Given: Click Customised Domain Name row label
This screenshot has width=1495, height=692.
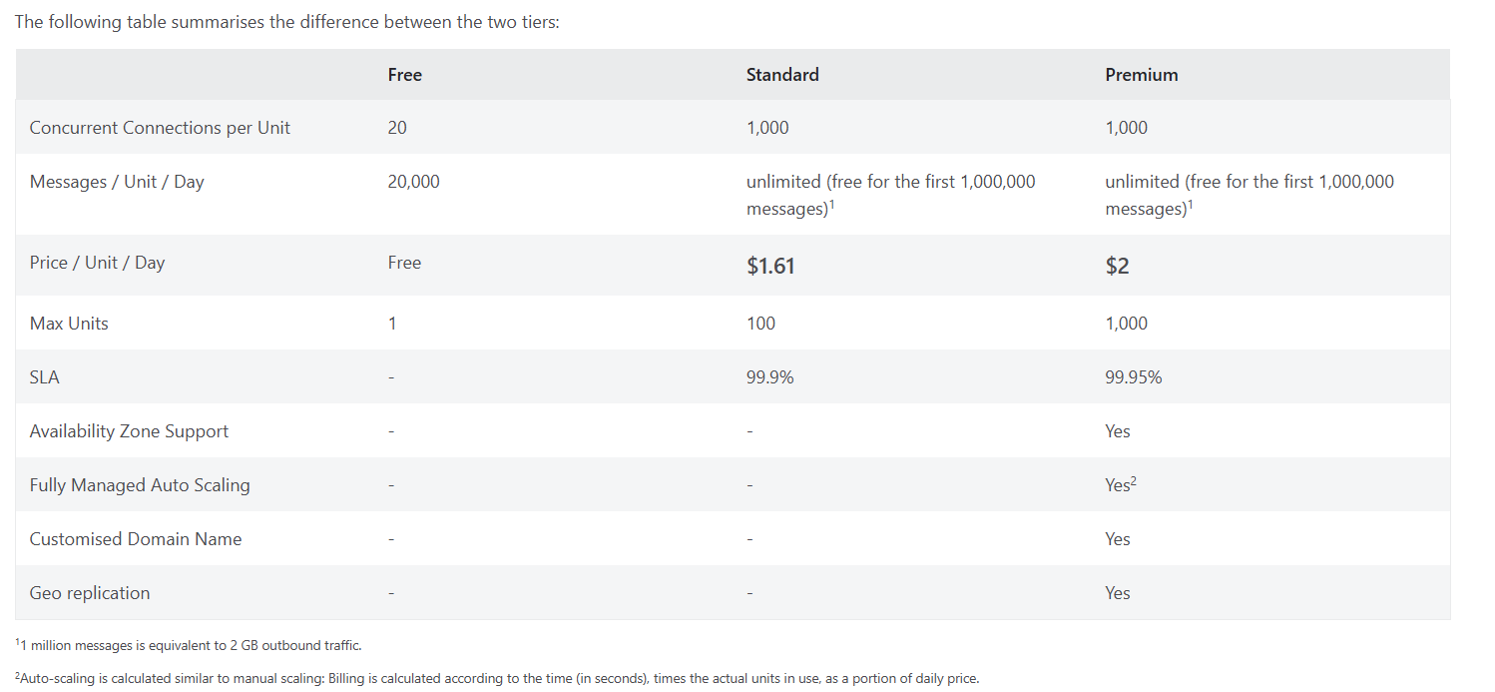Looking at the screenshot, I should click(136, 539).
